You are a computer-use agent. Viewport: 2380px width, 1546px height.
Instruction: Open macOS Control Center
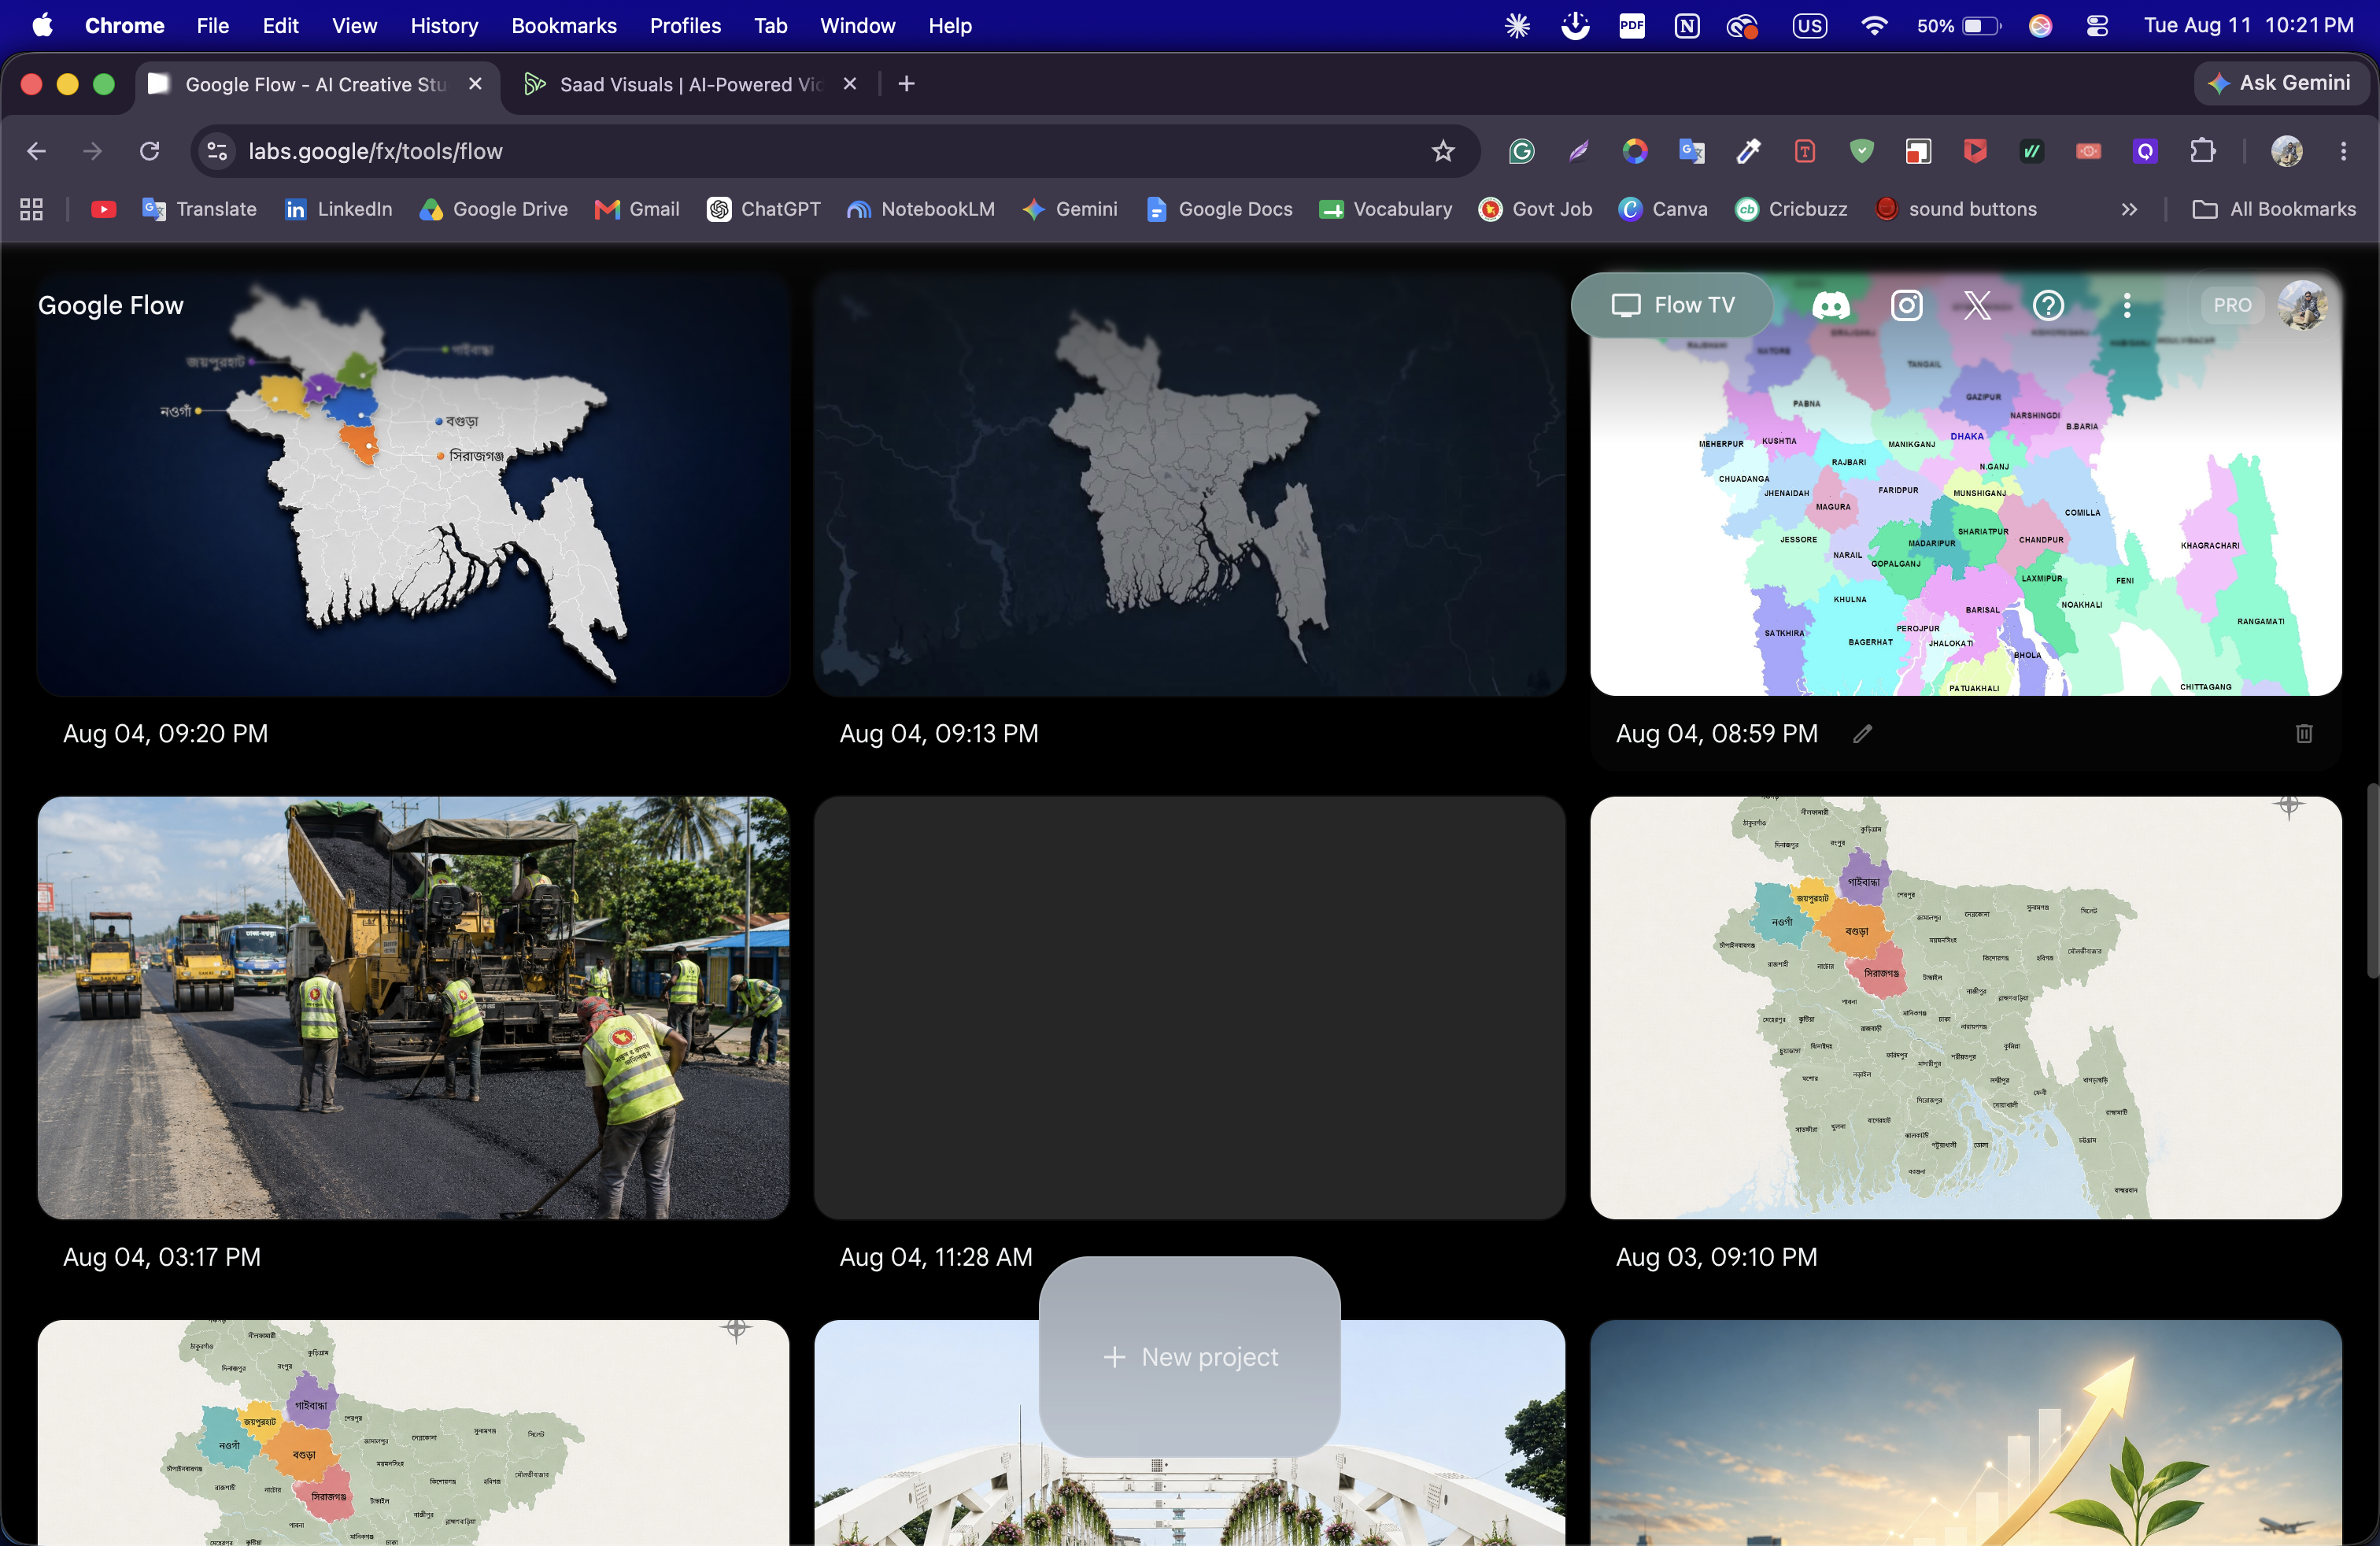pos(2097,26)
